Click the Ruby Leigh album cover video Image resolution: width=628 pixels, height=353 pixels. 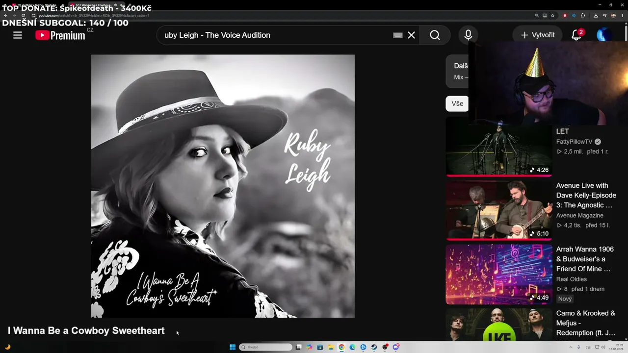click(x=223, y=186)
